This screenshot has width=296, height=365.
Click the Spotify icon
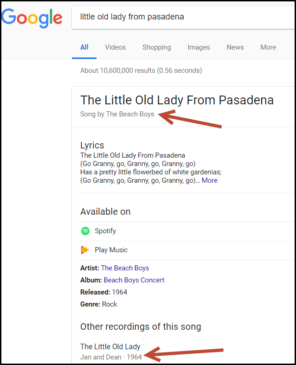click(x=85, y=231)
